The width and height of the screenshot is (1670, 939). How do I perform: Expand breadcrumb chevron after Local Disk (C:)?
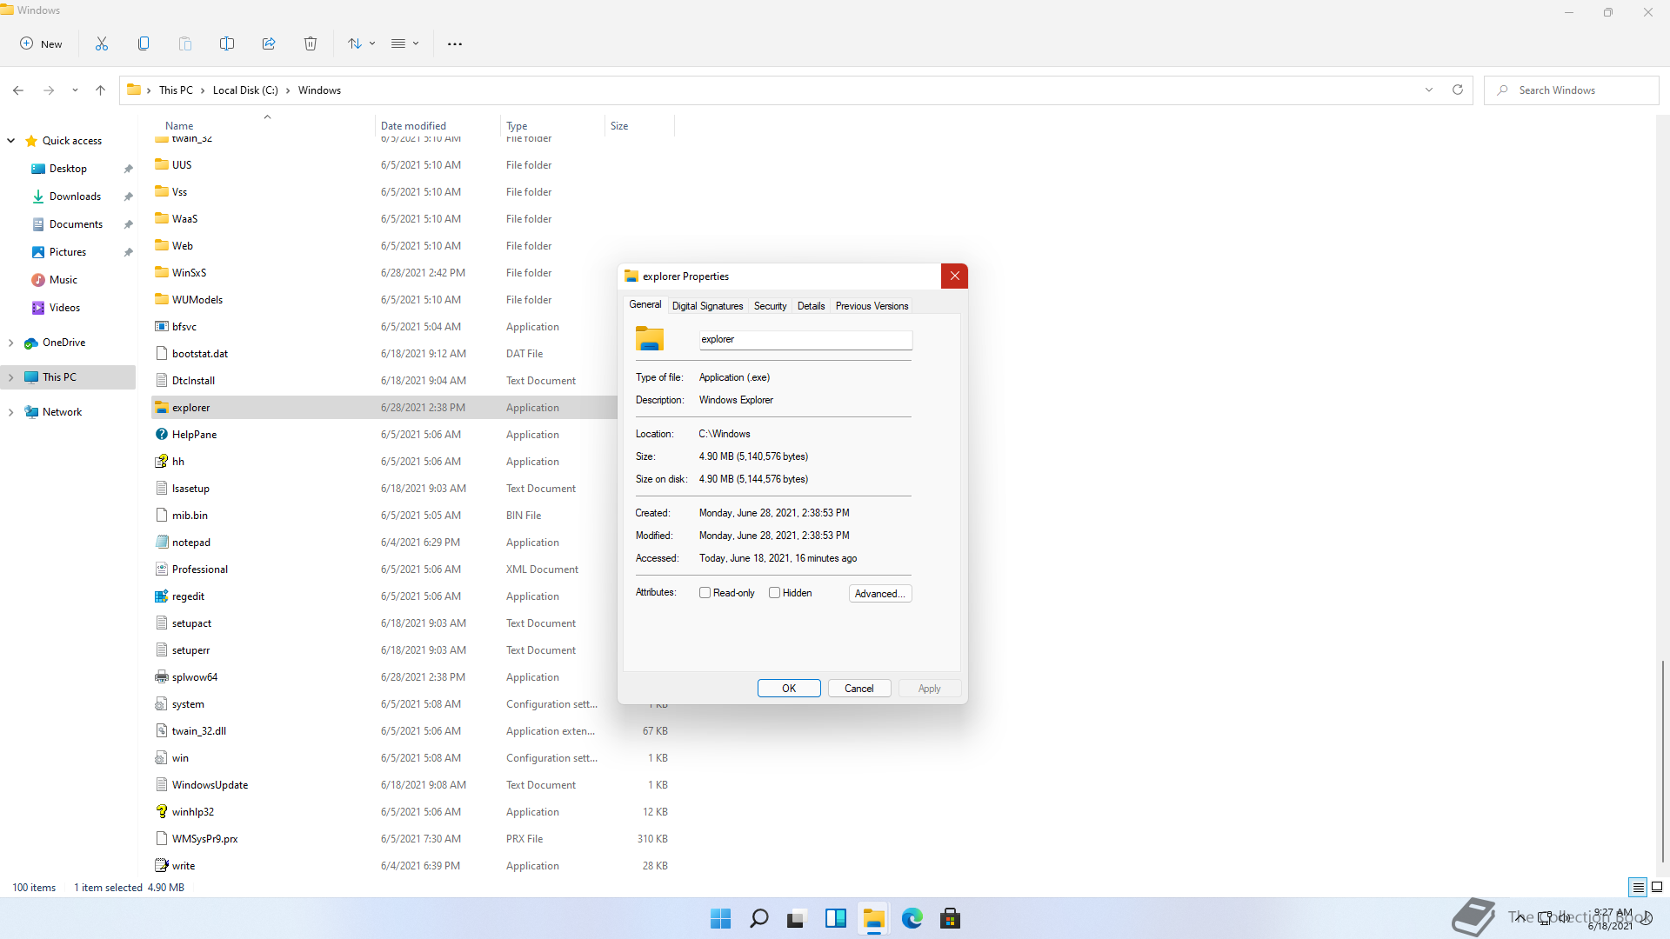(288, 90)
